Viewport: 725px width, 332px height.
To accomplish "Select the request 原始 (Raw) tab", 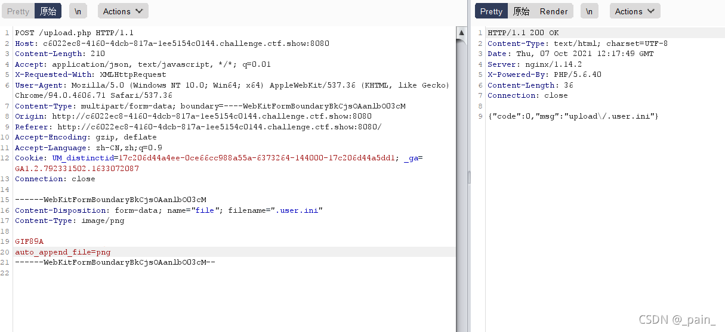I will click(48, 11).
